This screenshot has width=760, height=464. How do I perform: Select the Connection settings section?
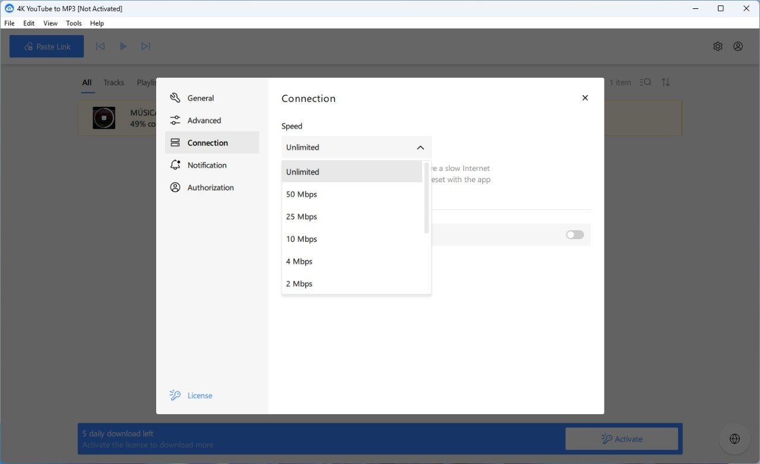coord(212,143)
